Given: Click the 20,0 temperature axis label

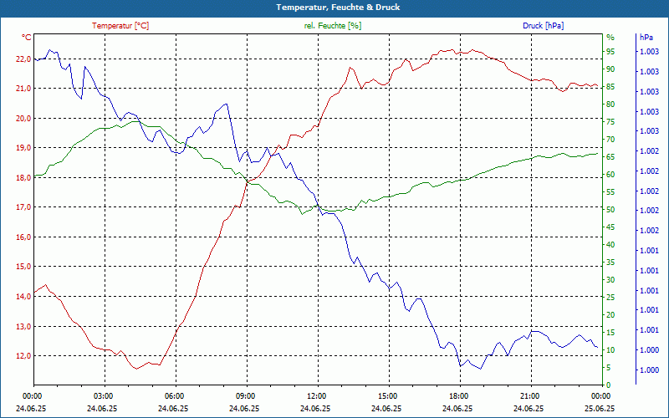Looking at the screenshot, I should point(23,119).
